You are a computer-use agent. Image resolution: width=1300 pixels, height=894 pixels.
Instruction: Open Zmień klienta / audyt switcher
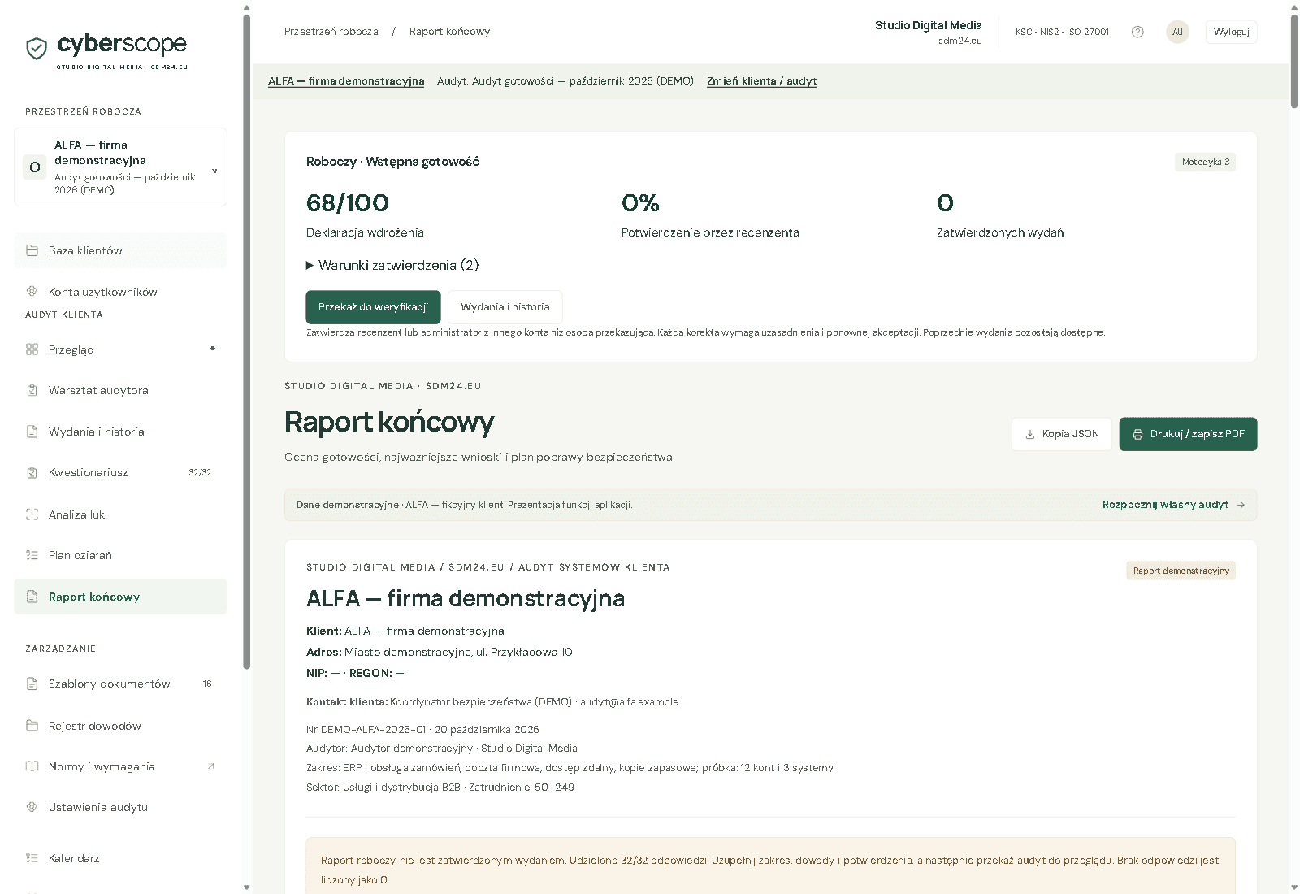(761, 81)
